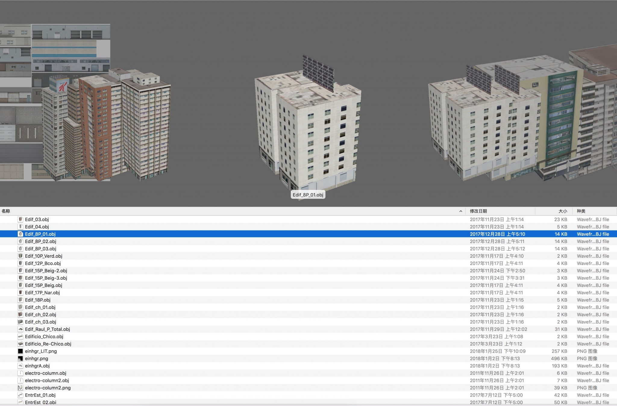Select file name einhgr_LIT.png
The width and height of the screenshot is (617, 406).
click(x=41, y=351)
